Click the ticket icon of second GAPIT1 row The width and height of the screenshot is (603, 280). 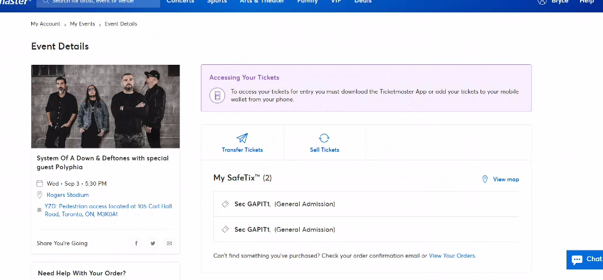(226, 229)
